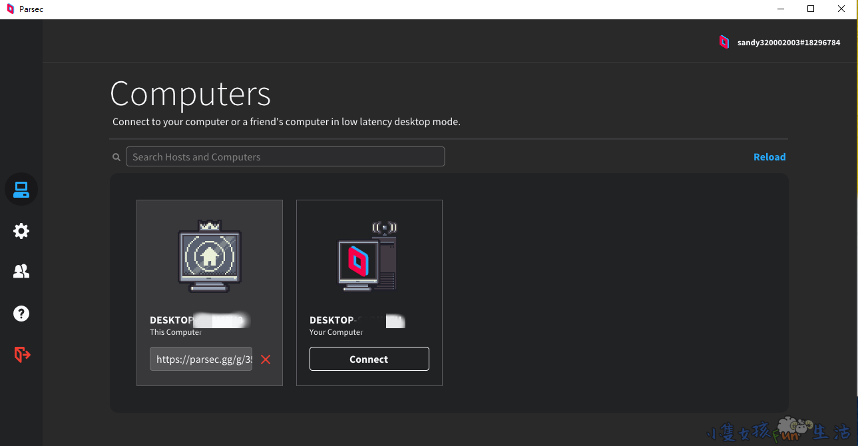Maximize the Parsec window
858x446 pixels.
[x=810, y=9]
